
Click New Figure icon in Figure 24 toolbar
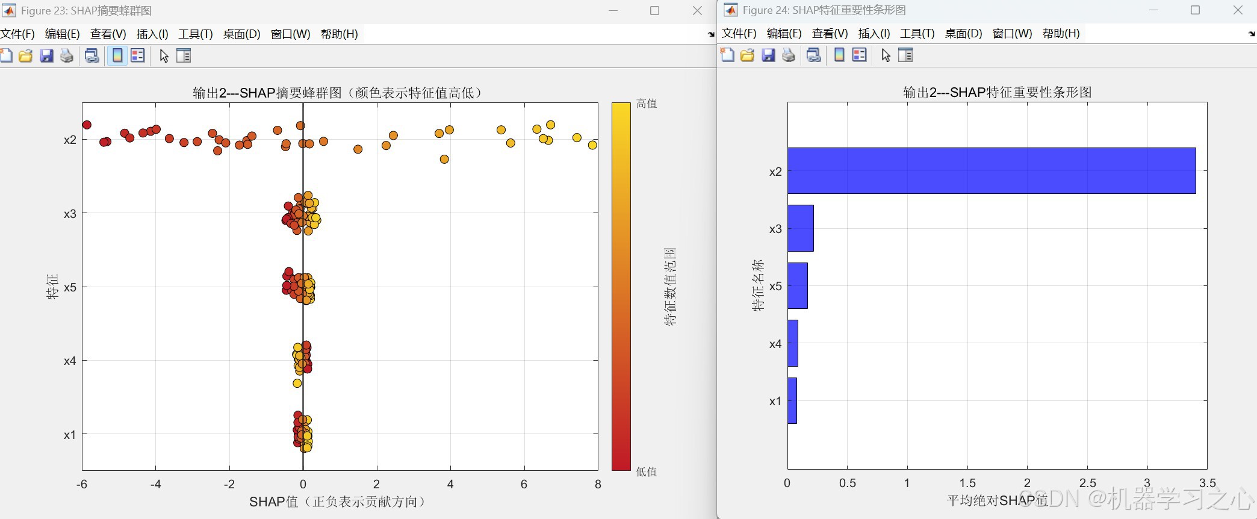[x=727, y=55]
